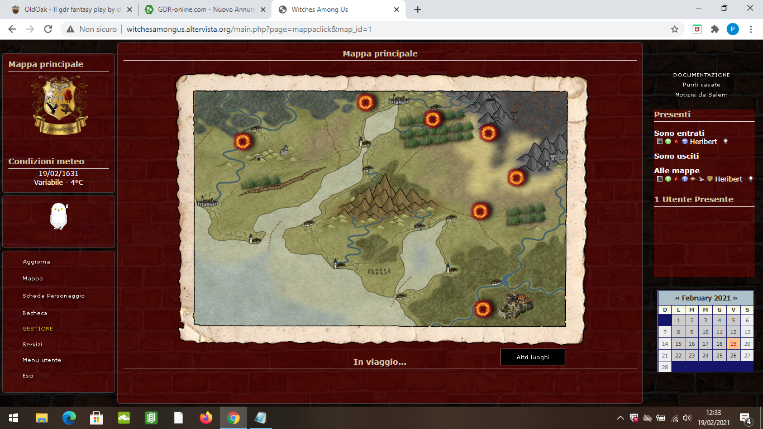Switch to the GDR-online.com browser tab
Image resolution: width=763 pixels, height=429 pixels.
click(203, 9)
